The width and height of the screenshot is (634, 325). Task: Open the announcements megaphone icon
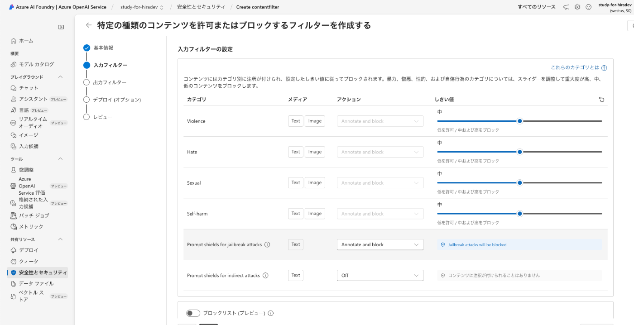coord(566,7)
